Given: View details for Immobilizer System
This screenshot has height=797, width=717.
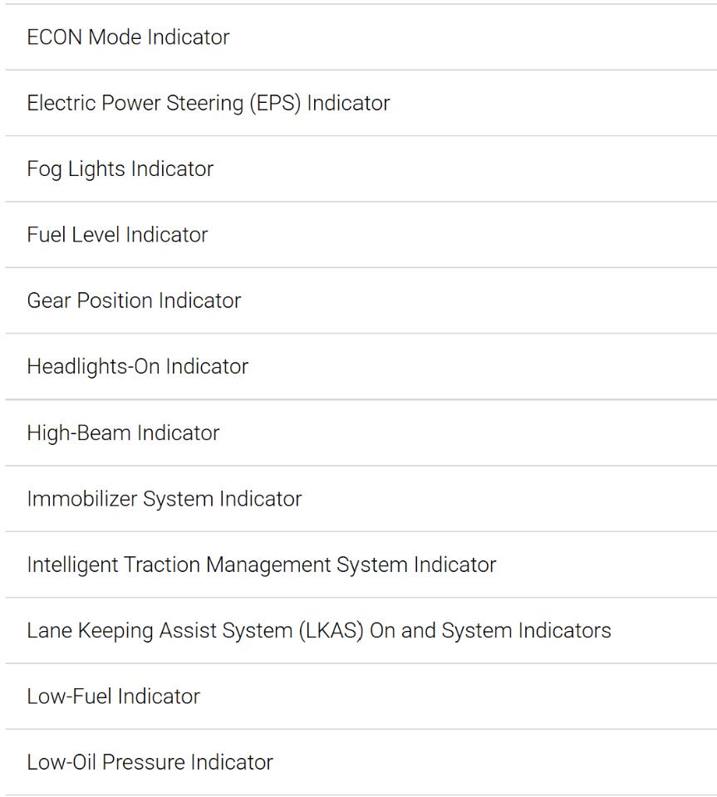Looking at the screenshot, I should point(361,499).
